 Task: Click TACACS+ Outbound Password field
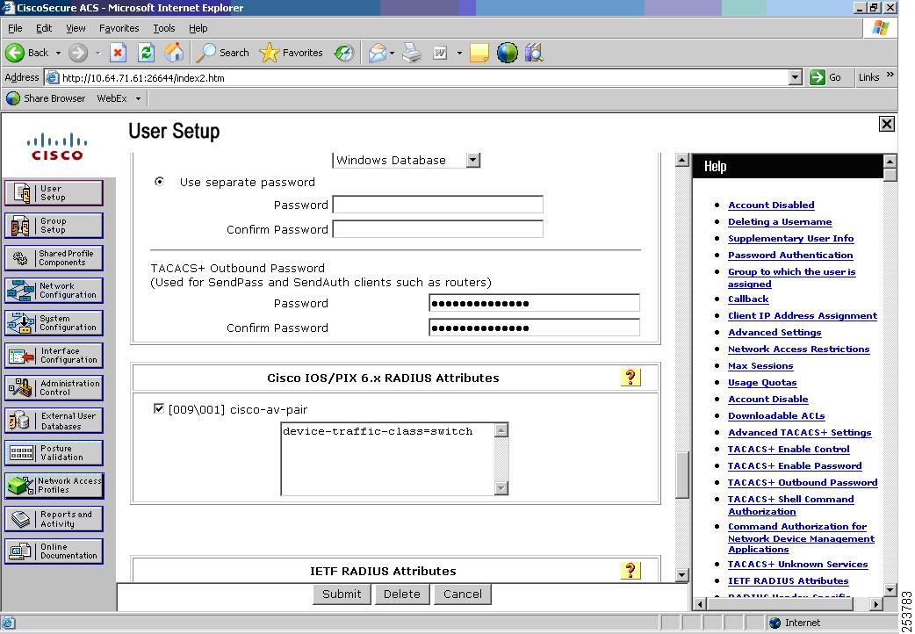point(535,303)
